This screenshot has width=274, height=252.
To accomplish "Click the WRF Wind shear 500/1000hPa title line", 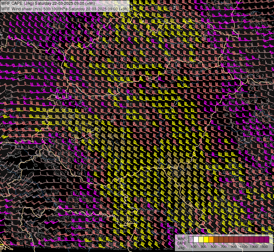I will point(65,9).
